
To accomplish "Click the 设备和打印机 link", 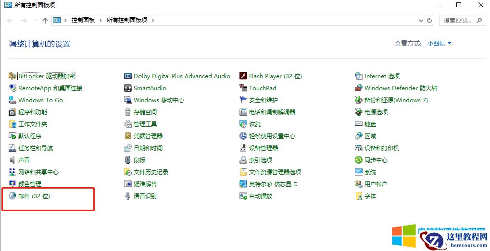I will tap(381, 148).
